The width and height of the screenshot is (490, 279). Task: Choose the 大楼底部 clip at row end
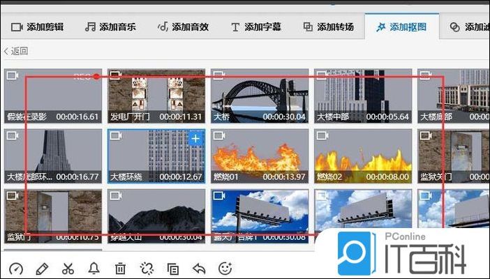click(454, 96)
